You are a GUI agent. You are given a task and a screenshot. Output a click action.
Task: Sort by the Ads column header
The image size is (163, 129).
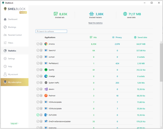[x=93, y=37]
